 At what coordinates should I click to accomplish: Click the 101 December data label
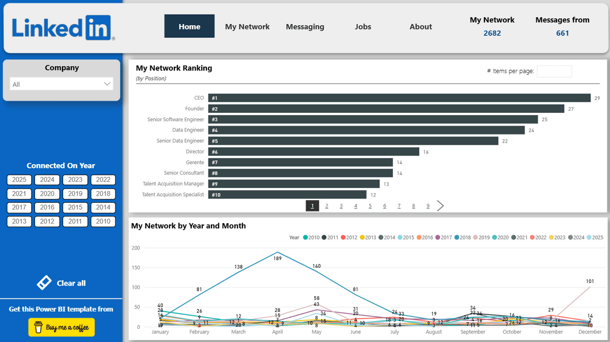coord(590,281)
